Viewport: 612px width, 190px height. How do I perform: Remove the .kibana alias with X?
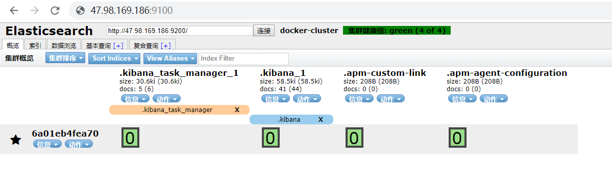pos(321,120)
